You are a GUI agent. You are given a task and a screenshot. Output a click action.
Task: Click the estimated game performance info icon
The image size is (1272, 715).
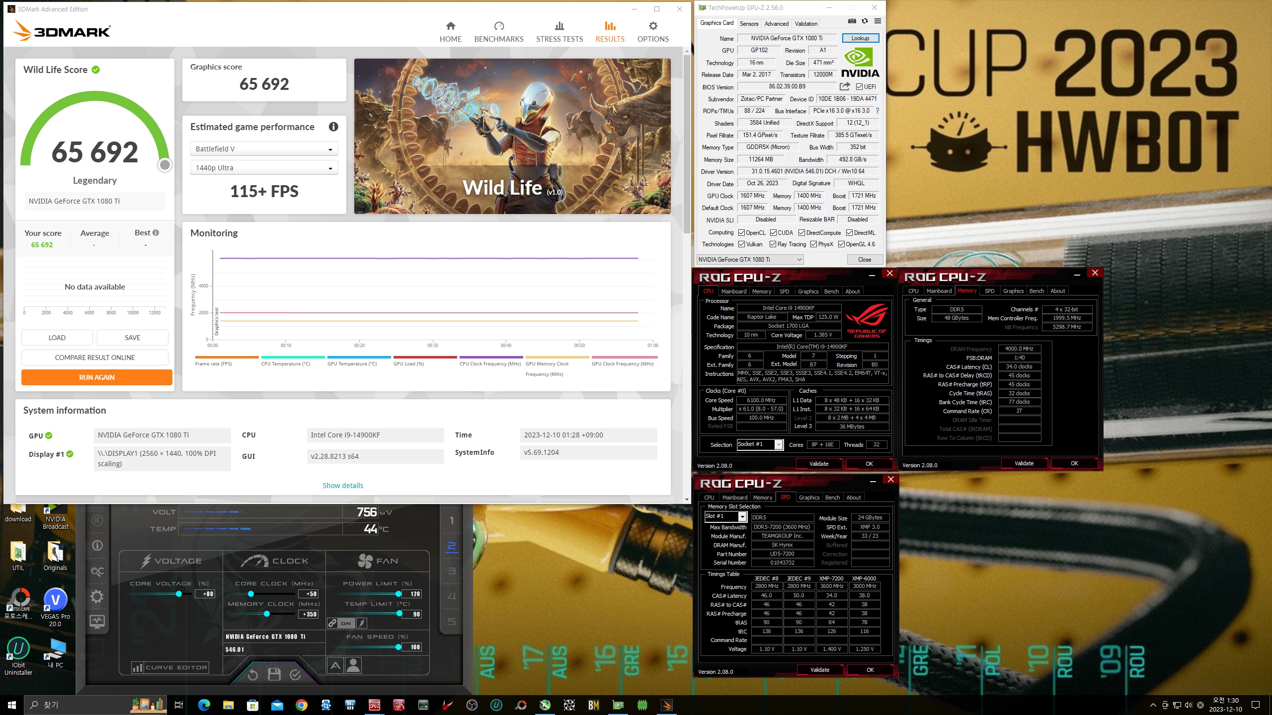(x=333, y=127)
